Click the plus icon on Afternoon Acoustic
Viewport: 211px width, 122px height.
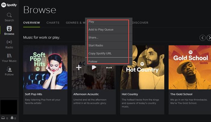(79, 67)
